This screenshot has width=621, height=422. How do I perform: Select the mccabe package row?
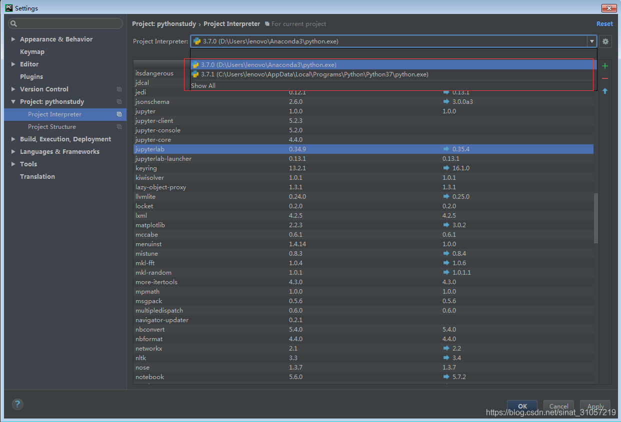[363, 235]
